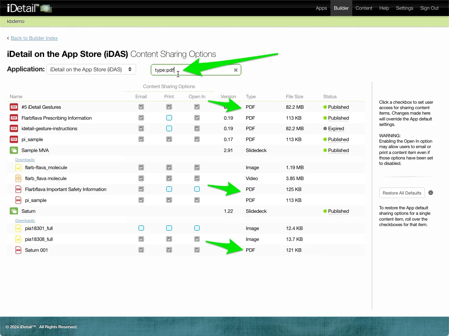Enable Print for Flarbflava Prescribing Information

click(169, 118)
